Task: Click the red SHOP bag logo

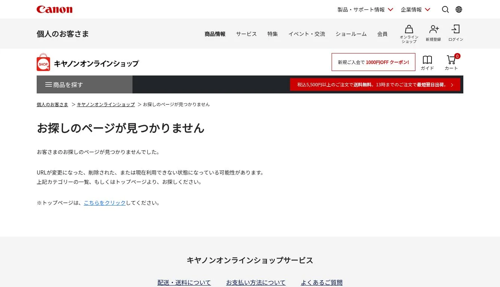Action: coord(43,62)
